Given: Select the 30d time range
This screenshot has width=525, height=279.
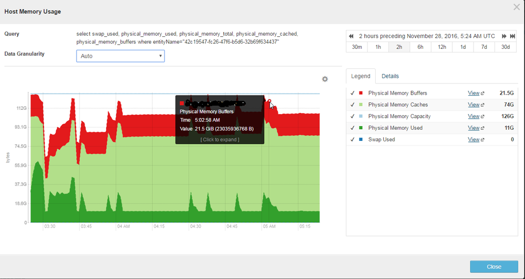Looking at the screenshot, I should [506, 47].
